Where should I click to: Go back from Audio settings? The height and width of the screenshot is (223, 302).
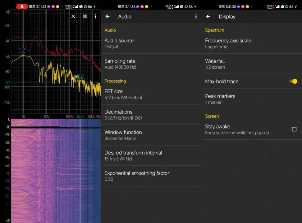[108, 17]
